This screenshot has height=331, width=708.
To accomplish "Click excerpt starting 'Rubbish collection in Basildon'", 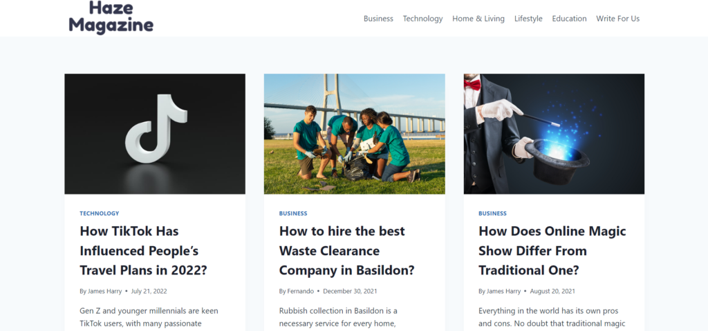I will (338, 317).
